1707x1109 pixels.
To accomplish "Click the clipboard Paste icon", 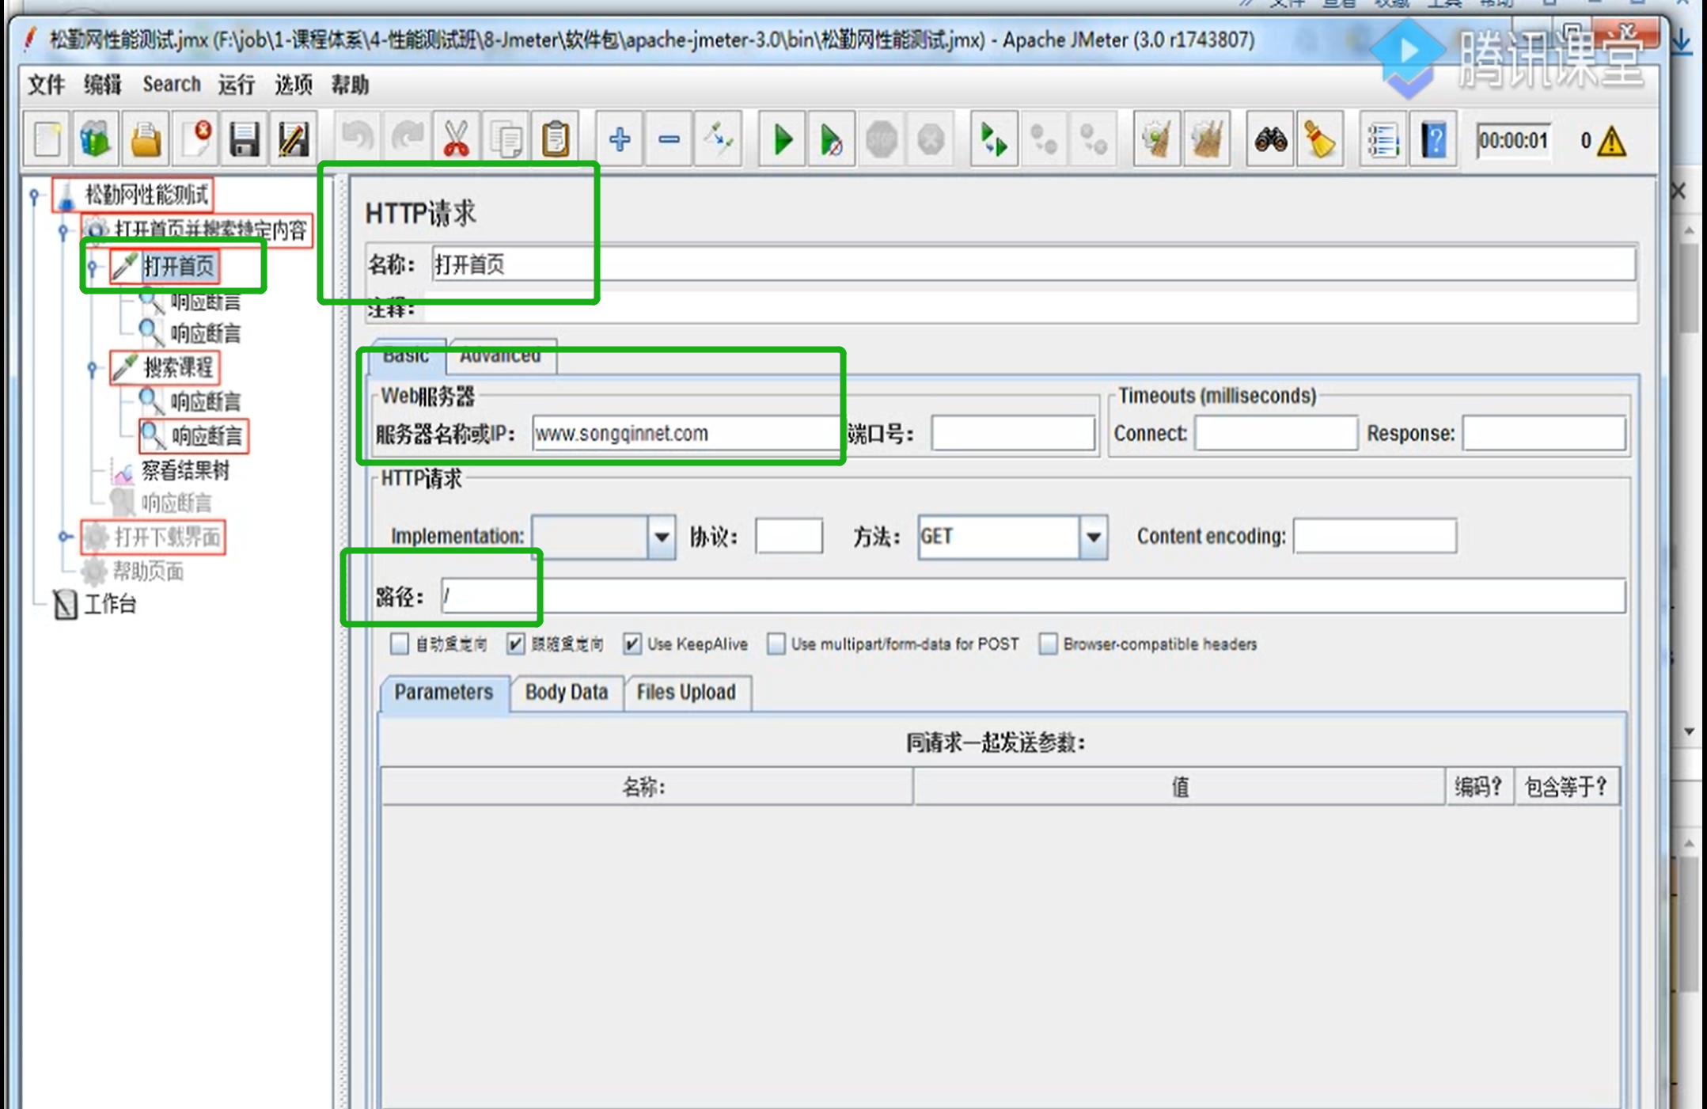I will tap(556, 140).
